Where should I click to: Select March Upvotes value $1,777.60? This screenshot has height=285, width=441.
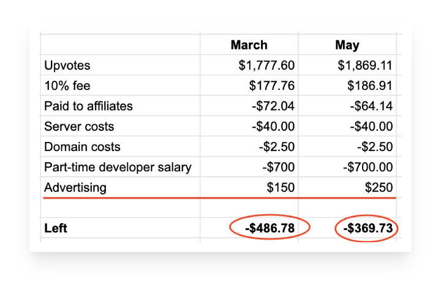pos(249,65)
